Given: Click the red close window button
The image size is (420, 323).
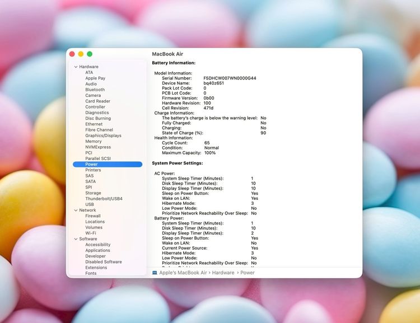Looking at the screenshot, I should point(72,54).
